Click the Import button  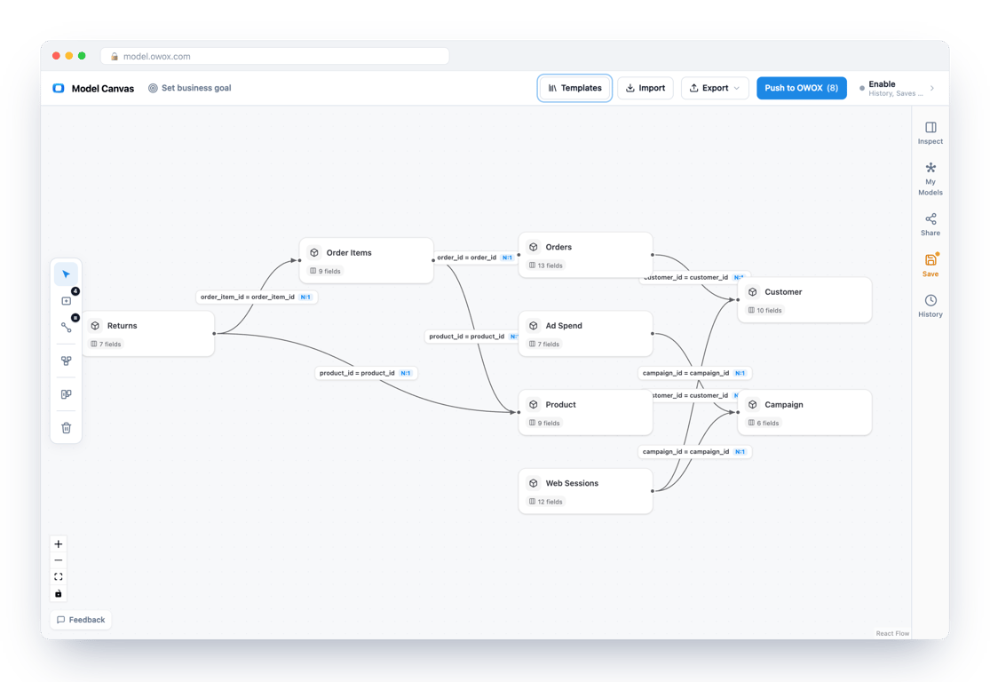pyautogui.click(x=645, y=88)
